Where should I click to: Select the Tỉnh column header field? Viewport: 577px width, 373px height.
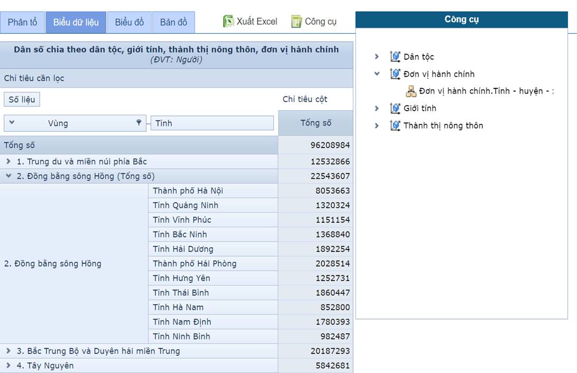point(212,123)
